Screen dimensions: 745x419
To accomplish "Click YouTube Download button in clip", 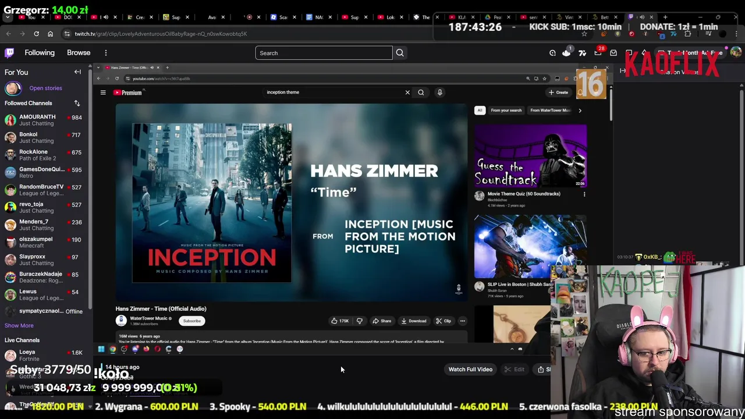I will click(414, 321).
